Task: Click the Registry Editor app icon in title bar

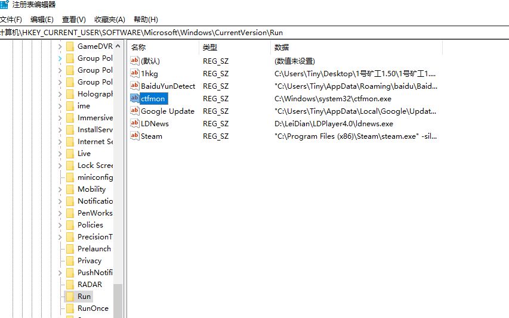Action: click(4, 5)
